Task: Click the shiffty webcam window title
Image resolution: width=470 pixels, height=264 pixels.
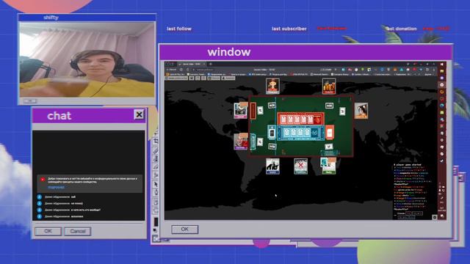Action: [x=51, y=18]
